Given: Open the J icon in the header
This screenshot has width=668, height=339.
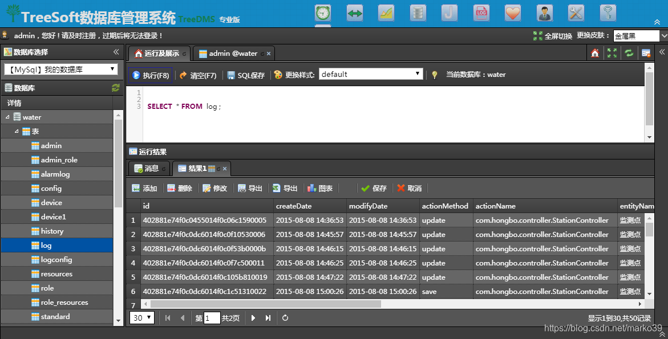Looking at the screenshot, I should click(450, 13).
